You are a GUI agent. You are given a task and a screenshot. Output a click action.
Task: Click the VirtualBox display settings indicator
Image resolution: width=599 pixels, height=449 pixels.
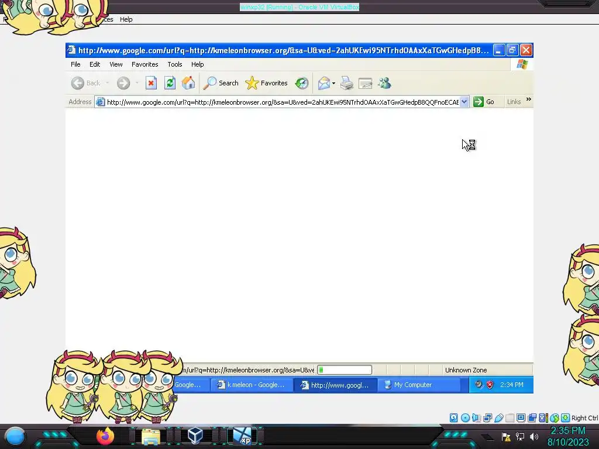coord(521,417)
